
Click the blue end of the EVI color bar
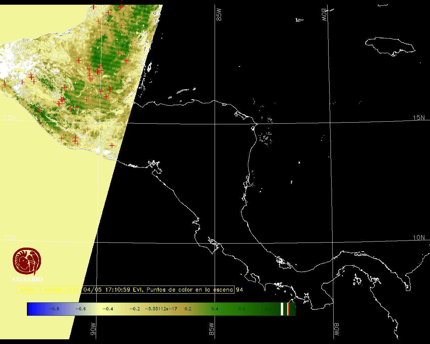tap(32, 309)
